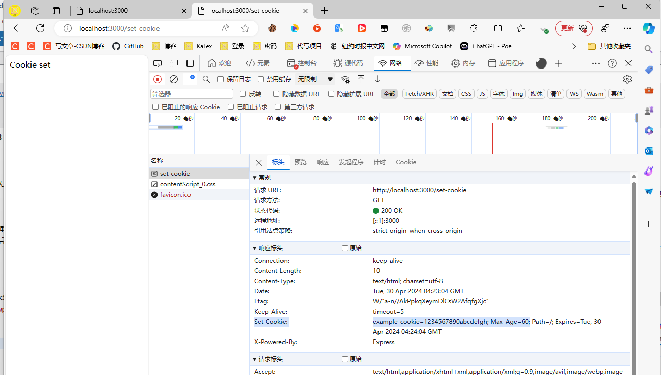
Task: Open the GitHub bookmark
Action: (x=128, y=46)
